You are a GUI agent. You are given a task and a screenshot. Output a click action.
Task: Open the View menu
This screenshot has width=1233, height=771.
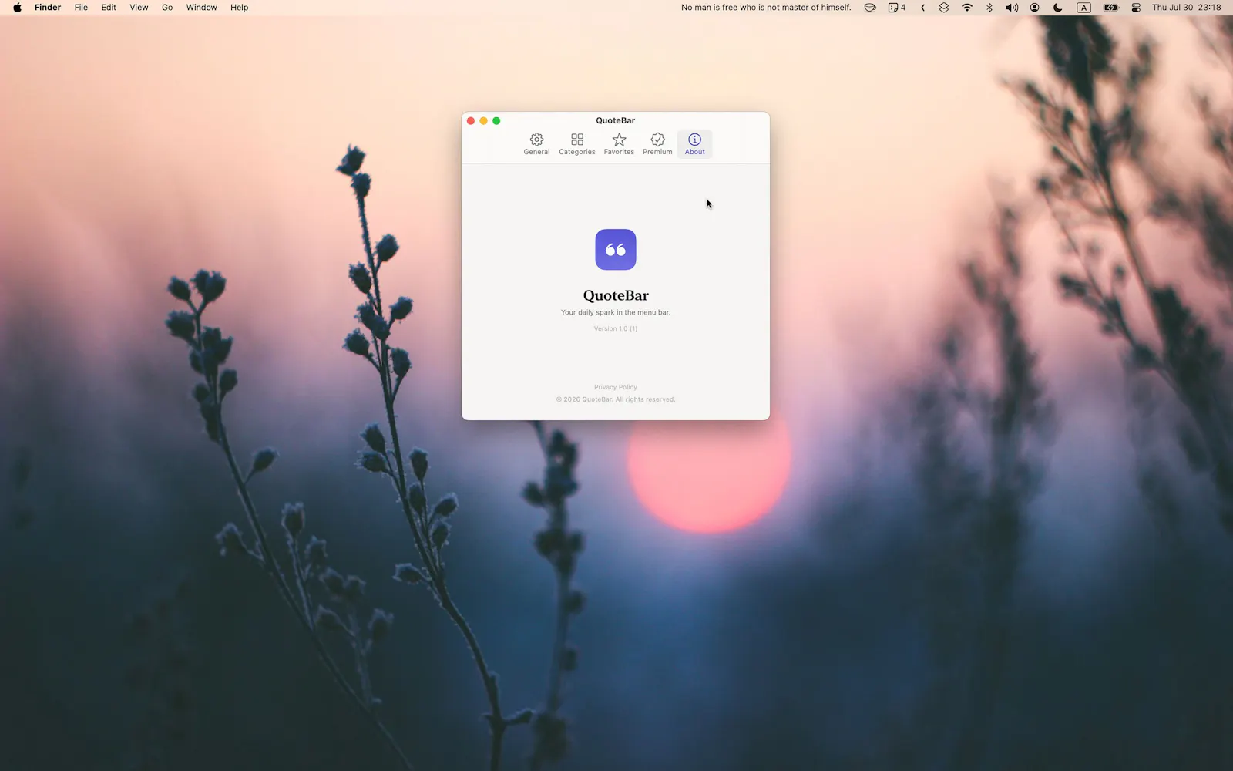139,8
